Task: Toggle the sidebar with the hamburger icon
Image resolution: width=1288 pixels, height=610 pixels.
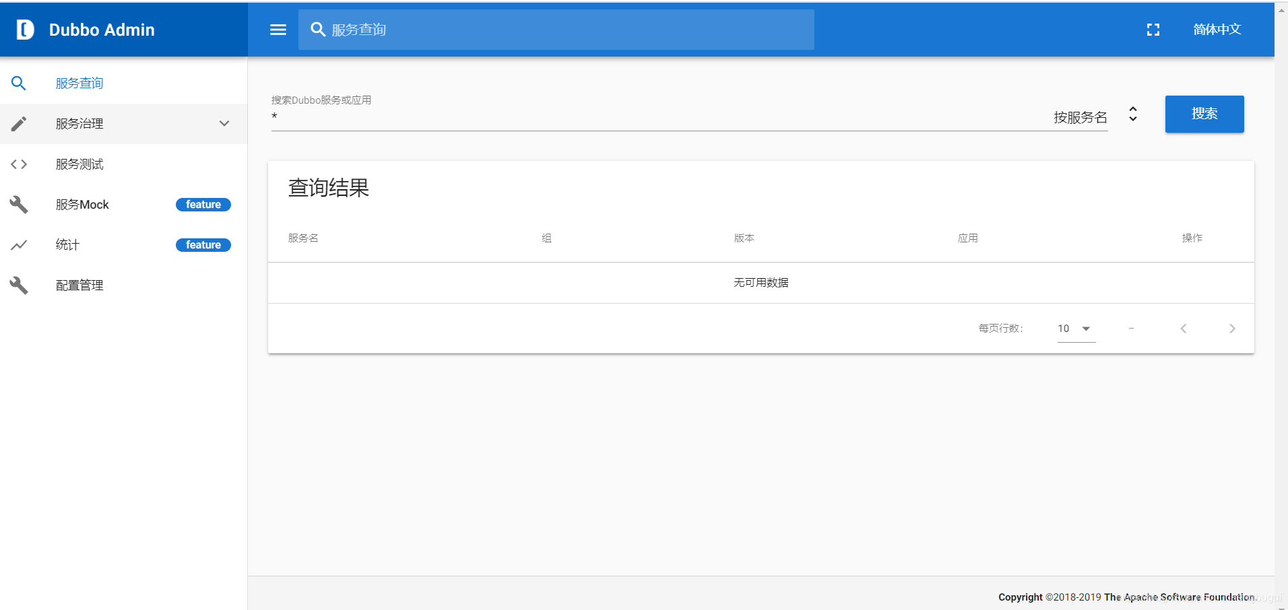Action: pyautogui.click(x=277, y=30)
